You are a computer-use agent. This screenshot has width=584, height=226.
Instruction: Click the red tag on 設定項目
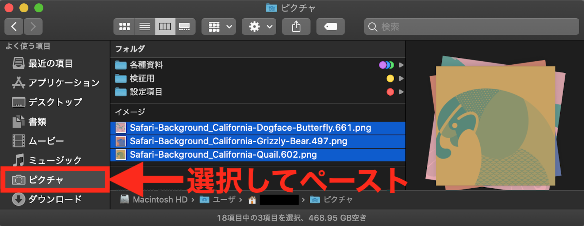tap(390, 92)
